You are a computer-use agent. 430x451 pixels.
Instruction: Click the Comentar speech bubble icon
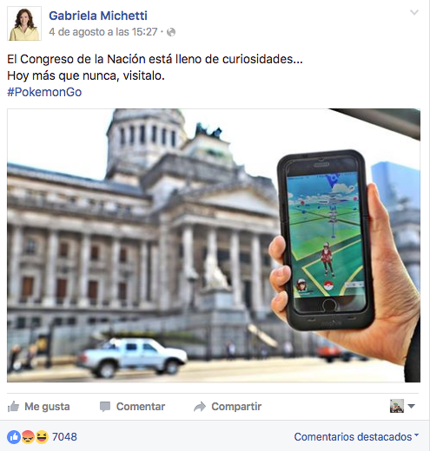coord(105,407)
